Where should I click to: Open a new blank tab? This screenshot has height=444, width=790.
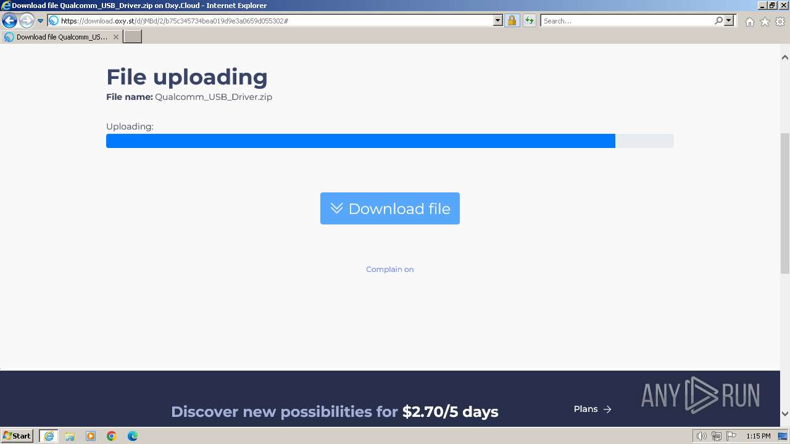[x=133, y=37]
